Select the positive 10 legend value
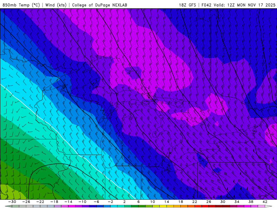The height and width of the screenshot is (208, 277). coord(152,202)
